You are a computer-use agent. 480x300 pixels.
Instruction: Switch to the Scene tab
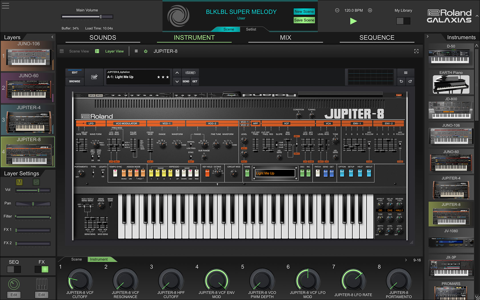[229, 29]
